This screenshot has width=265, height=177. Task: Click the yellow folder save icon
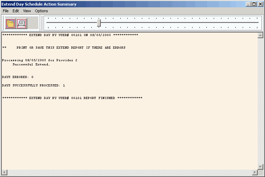(10, 23)
